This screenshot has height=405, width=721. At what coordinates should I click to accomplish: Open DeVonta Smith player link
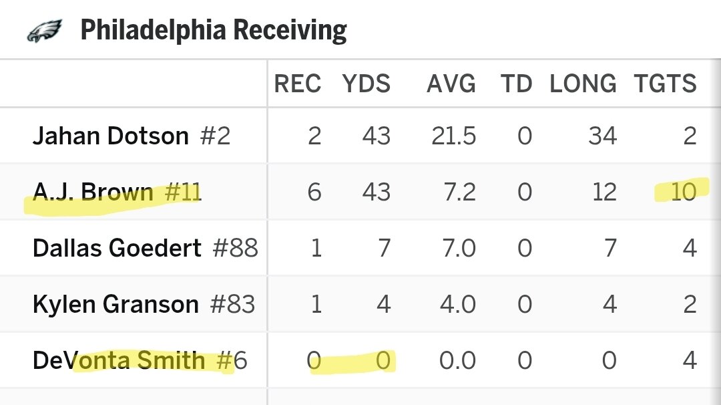tap(119, 361)
